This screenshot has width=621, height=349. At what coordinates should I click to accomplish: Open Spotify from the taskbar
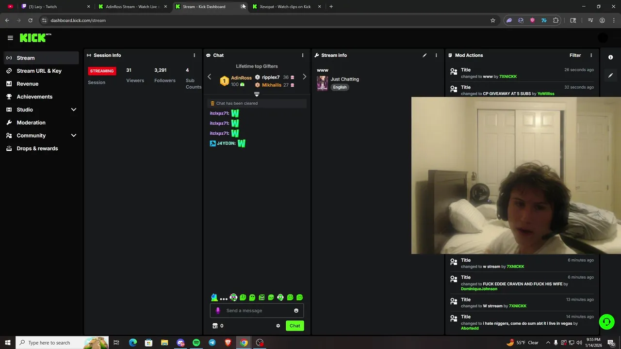[196, 343]
